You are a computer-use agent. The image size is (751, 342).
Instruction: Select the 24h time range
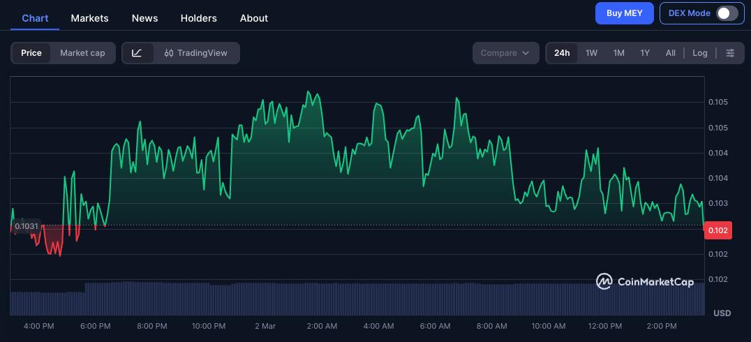pyautogui.click(x=562, y=53)
